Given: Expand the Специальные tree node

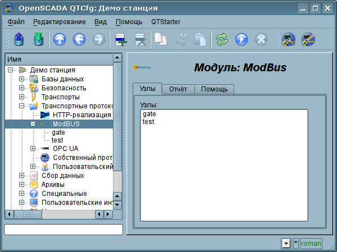Looking at the screenshot, I should 21,194.
